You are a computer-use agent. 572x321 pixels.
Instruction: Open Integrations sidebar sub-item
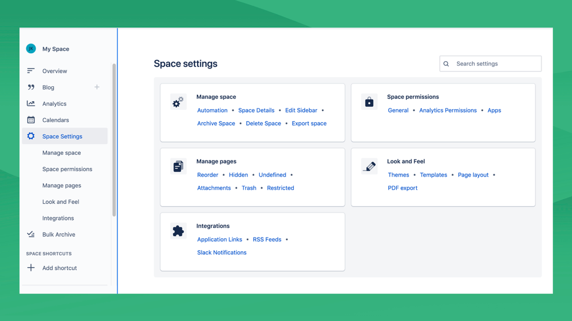click(x=58, y=218)
